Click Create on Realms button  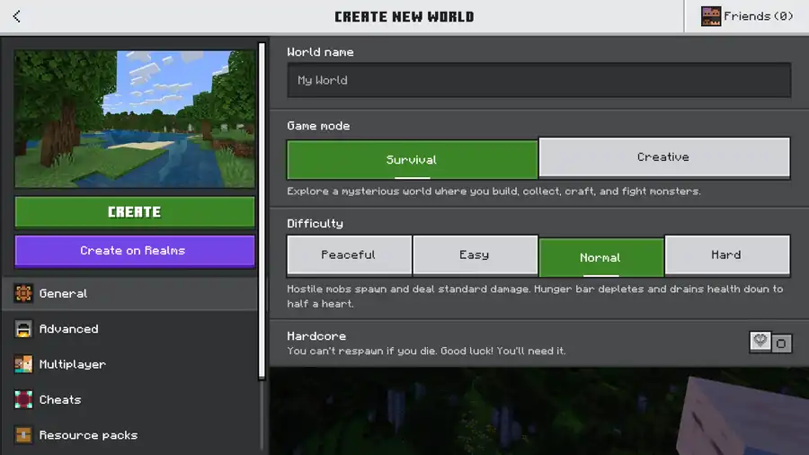pos(134,251)
